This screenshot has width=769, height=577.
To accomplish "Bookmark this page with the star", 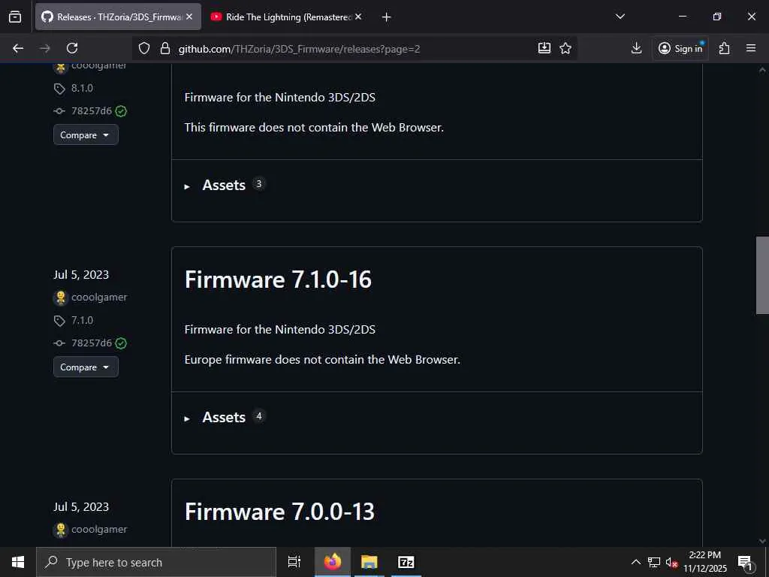I will [565, 48].
